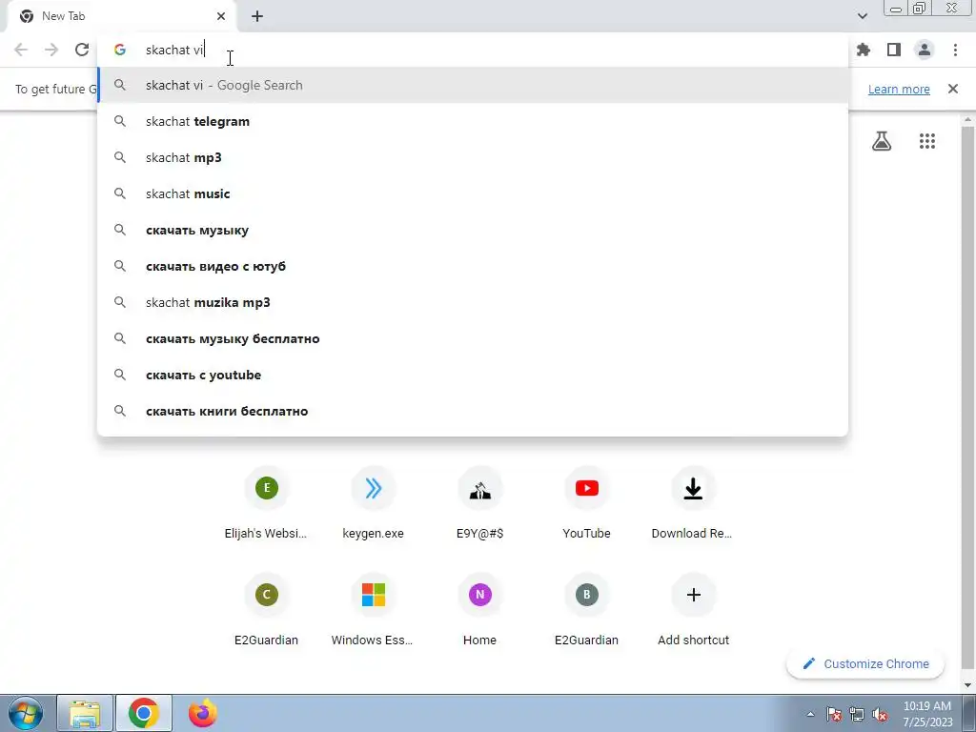Open Search Labs flask icon
The width and height of the screenshot is (976, 732).
(882, 141)
